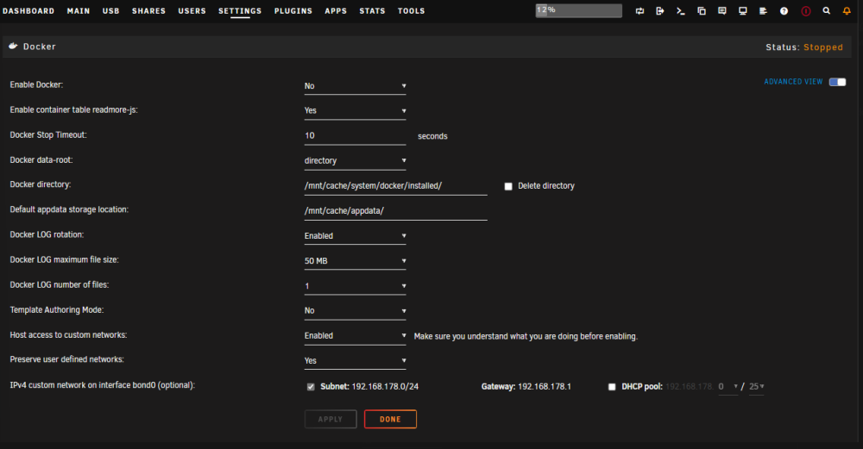Uncheck the Subnet 192.168.178.0/24 checkbox
863x449 pixels.
tap(311, 387)
